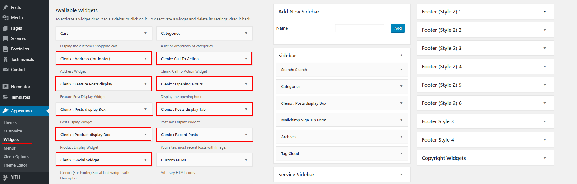Expand Clenix Call To Action arrow
Viewport: 577px width, 184px height.
(x=246, y=59)
